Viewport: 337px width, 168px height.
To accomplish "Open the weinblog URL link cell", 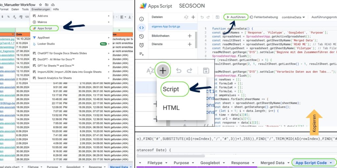I will (7, 47).
